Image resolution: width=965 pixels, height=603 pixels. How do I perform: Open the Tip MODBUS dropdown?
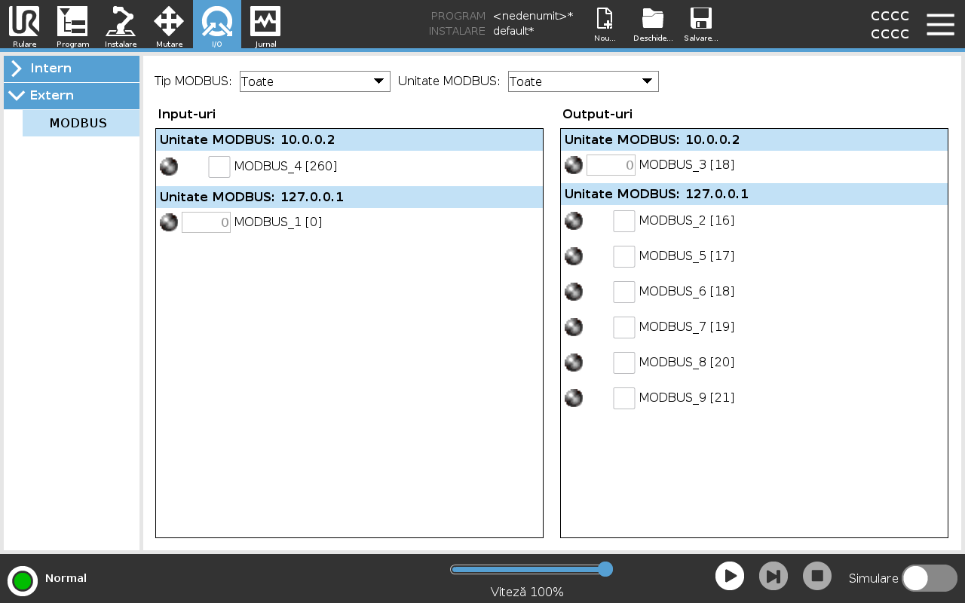[x=314, y=81]
